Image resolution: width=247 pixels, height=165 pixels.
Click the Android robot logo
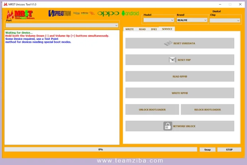pyautogui.click(x=130, y=13)
